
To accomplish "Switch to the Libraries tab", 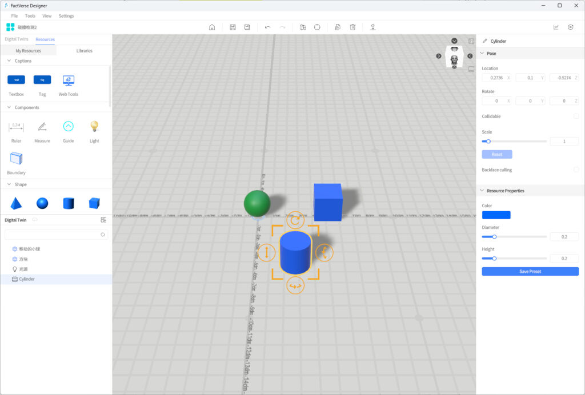I will click(x=85, y=51).
